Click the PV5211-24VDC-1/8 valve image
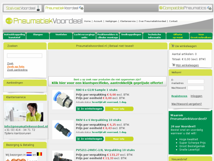Viewport: 214px width, 161px height. pos(63,156)
